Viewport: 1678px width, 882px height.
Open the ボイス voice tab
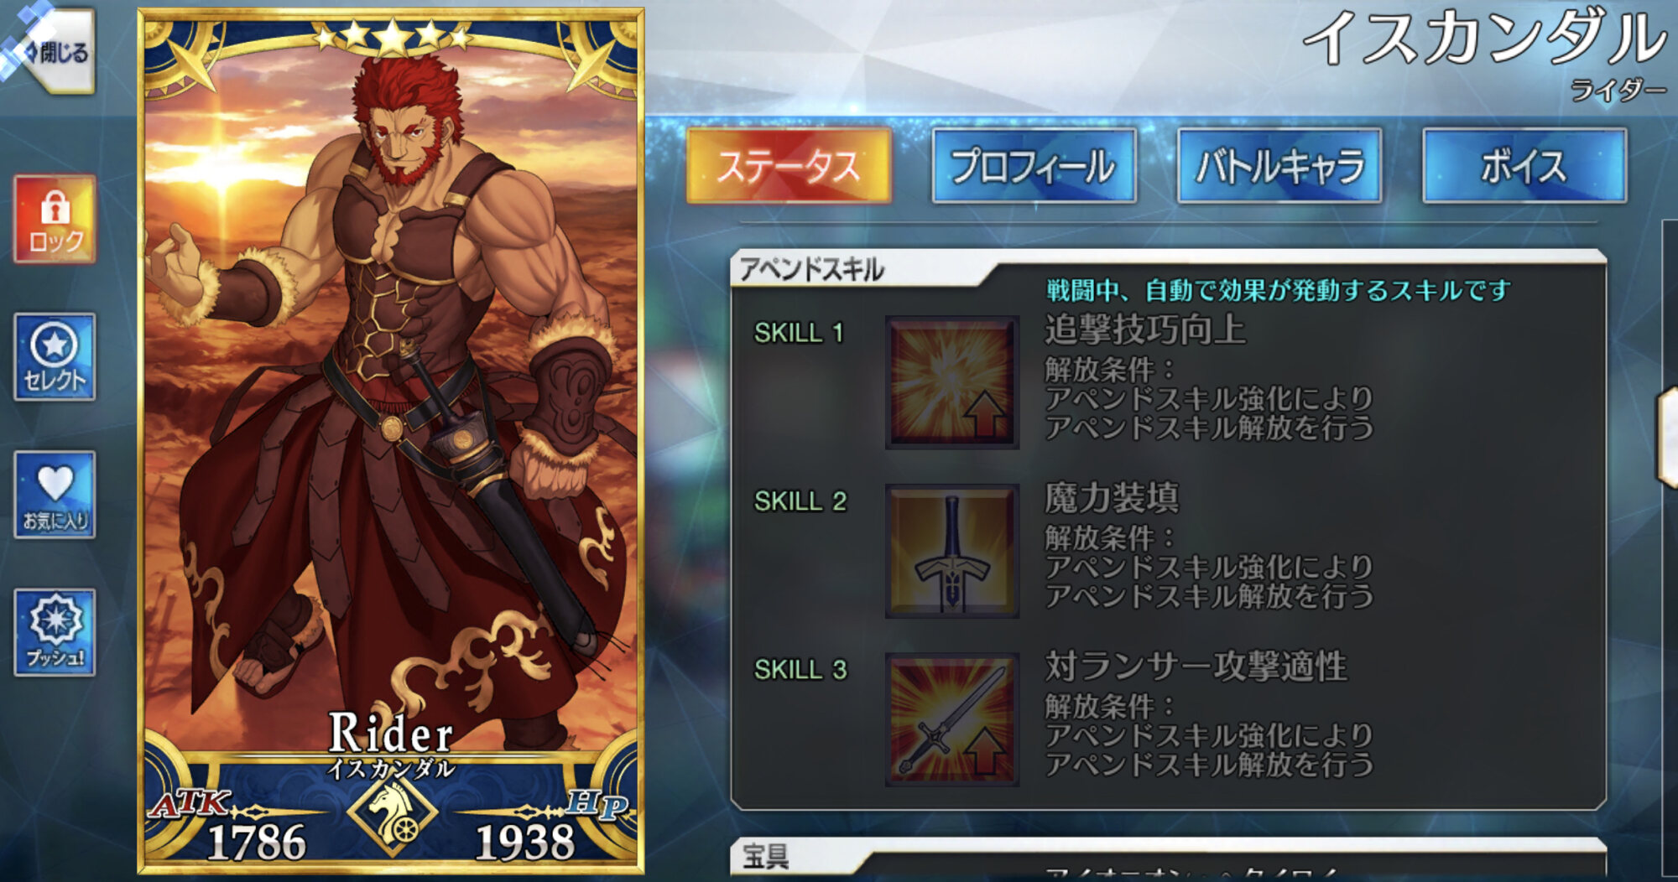1524,166
